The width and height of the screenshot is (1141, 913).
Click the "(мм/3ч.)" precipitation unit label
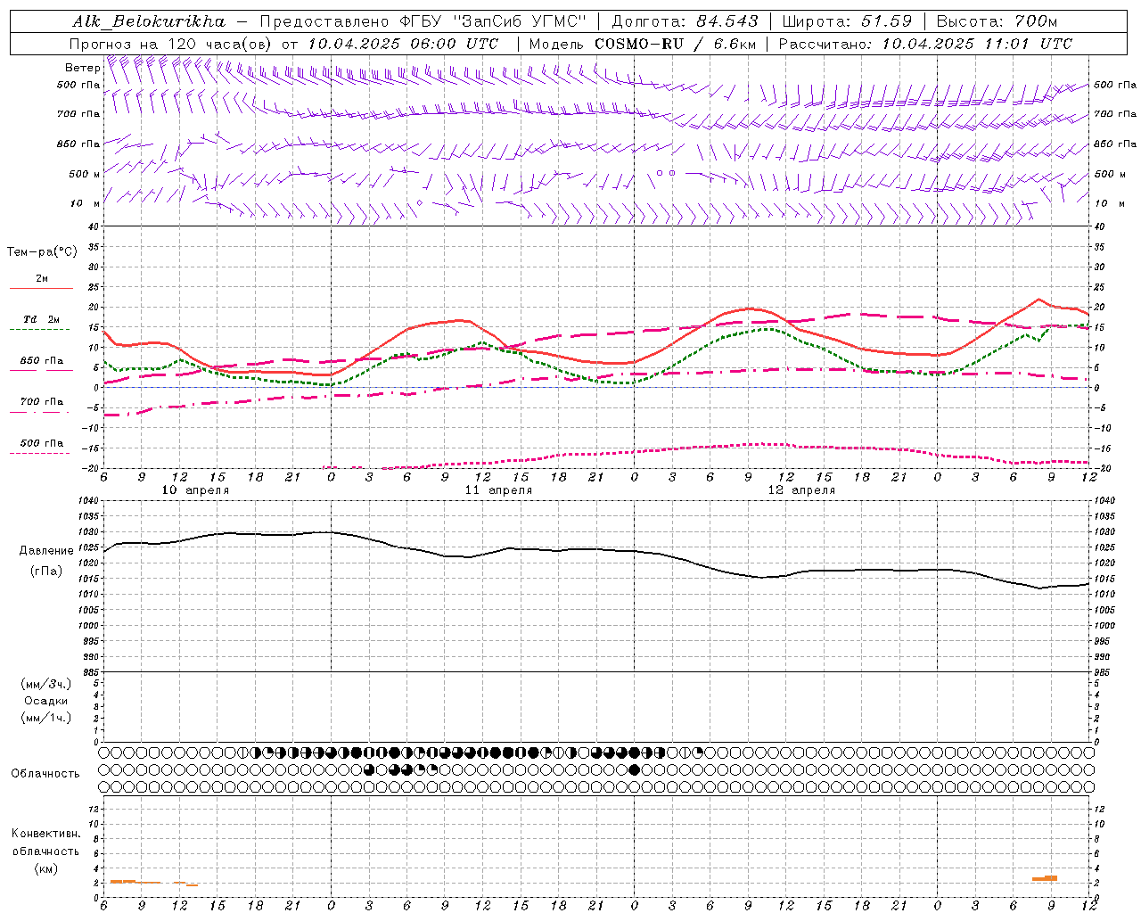coord(46,684)
